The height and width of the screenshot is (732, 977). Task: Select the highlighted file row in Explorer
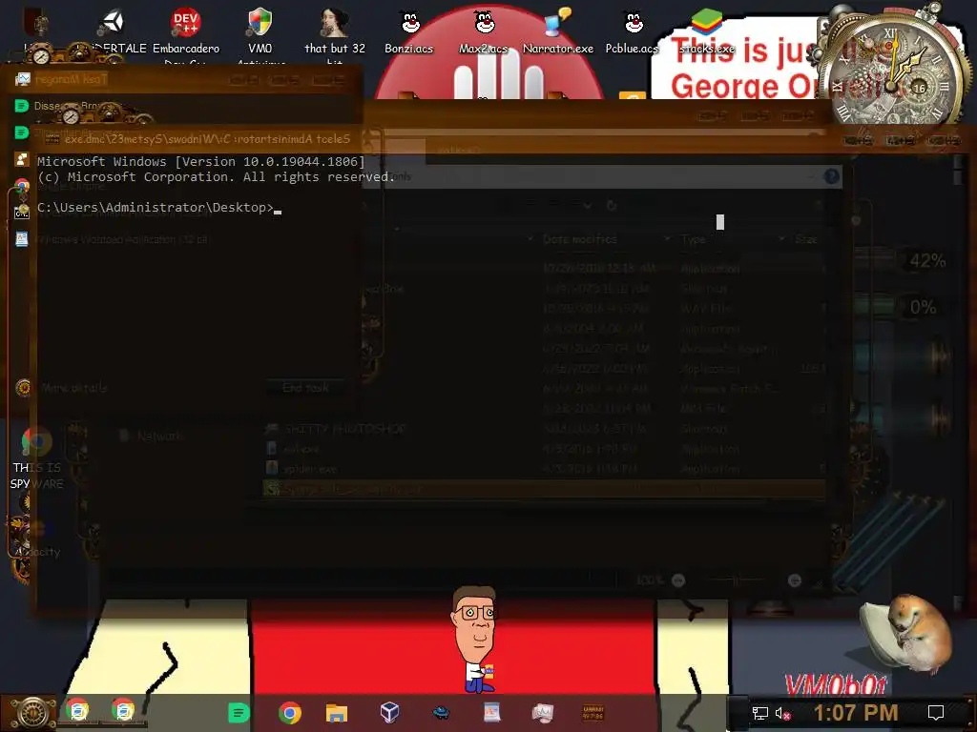(545, 489)
